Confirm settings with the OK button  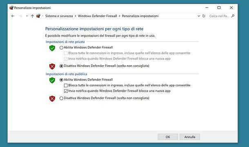pyautogui.click(x=168, y=137)
